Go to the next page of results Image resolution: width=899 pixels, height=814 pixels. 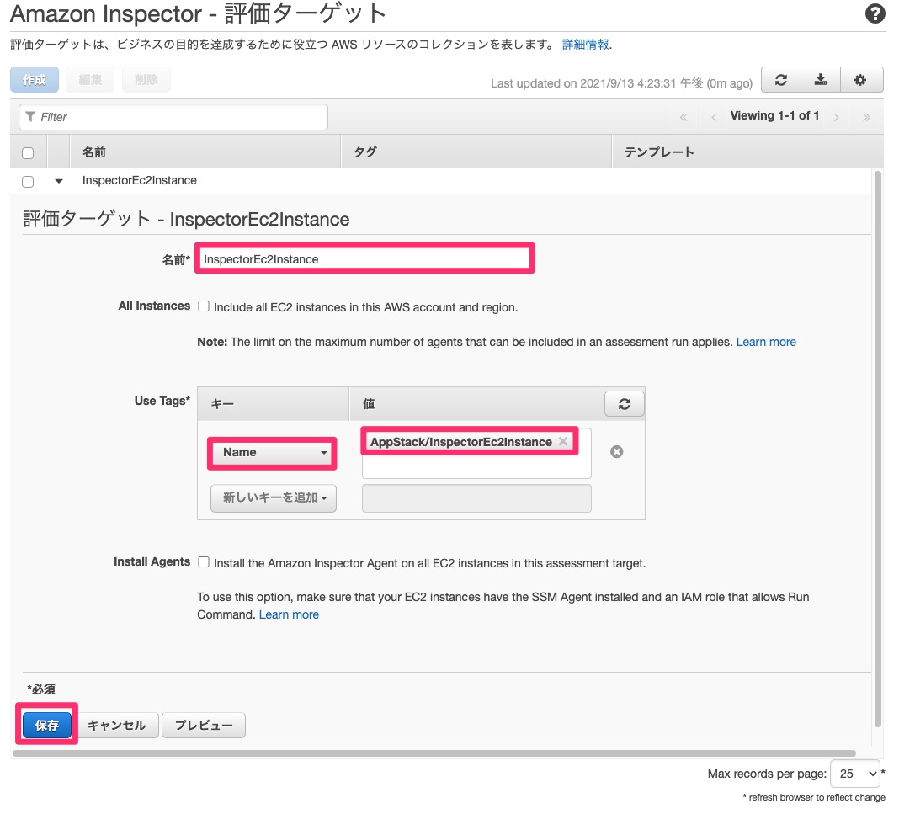(x=837, y=116)
